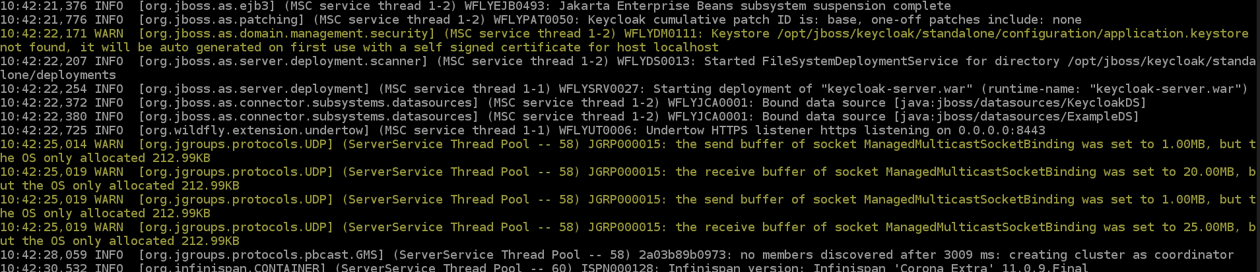
Task: Select the text 'Jakarta Enterprise Beans subsystem suspension complete'
Action: point(755,6)
